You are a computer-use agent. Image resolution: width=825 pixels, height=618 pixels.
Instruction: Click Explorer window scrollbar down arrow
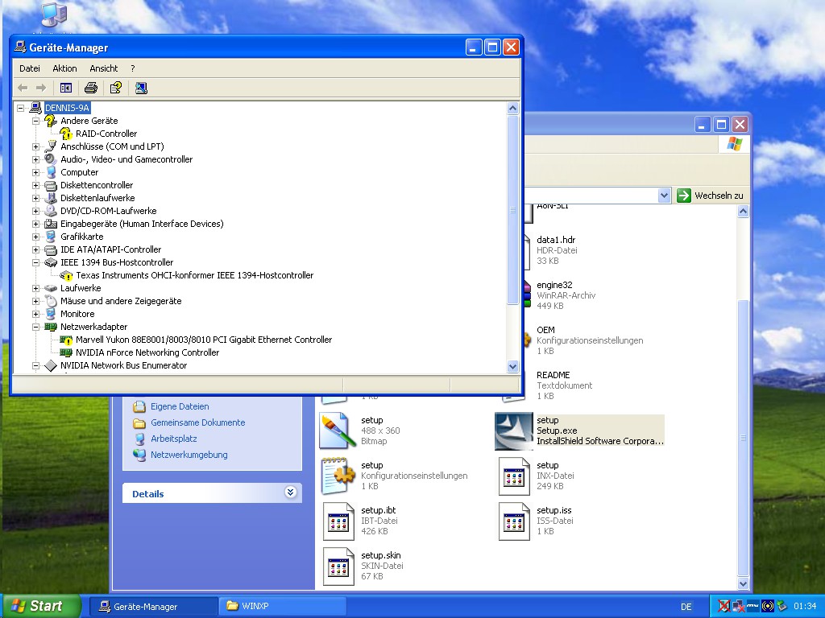coord(743,583)
